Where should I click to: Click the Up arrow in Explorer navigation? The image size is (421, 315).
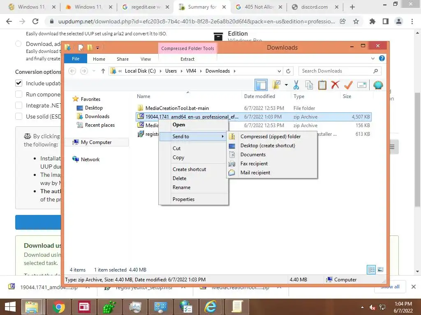[x=103, y=71]
